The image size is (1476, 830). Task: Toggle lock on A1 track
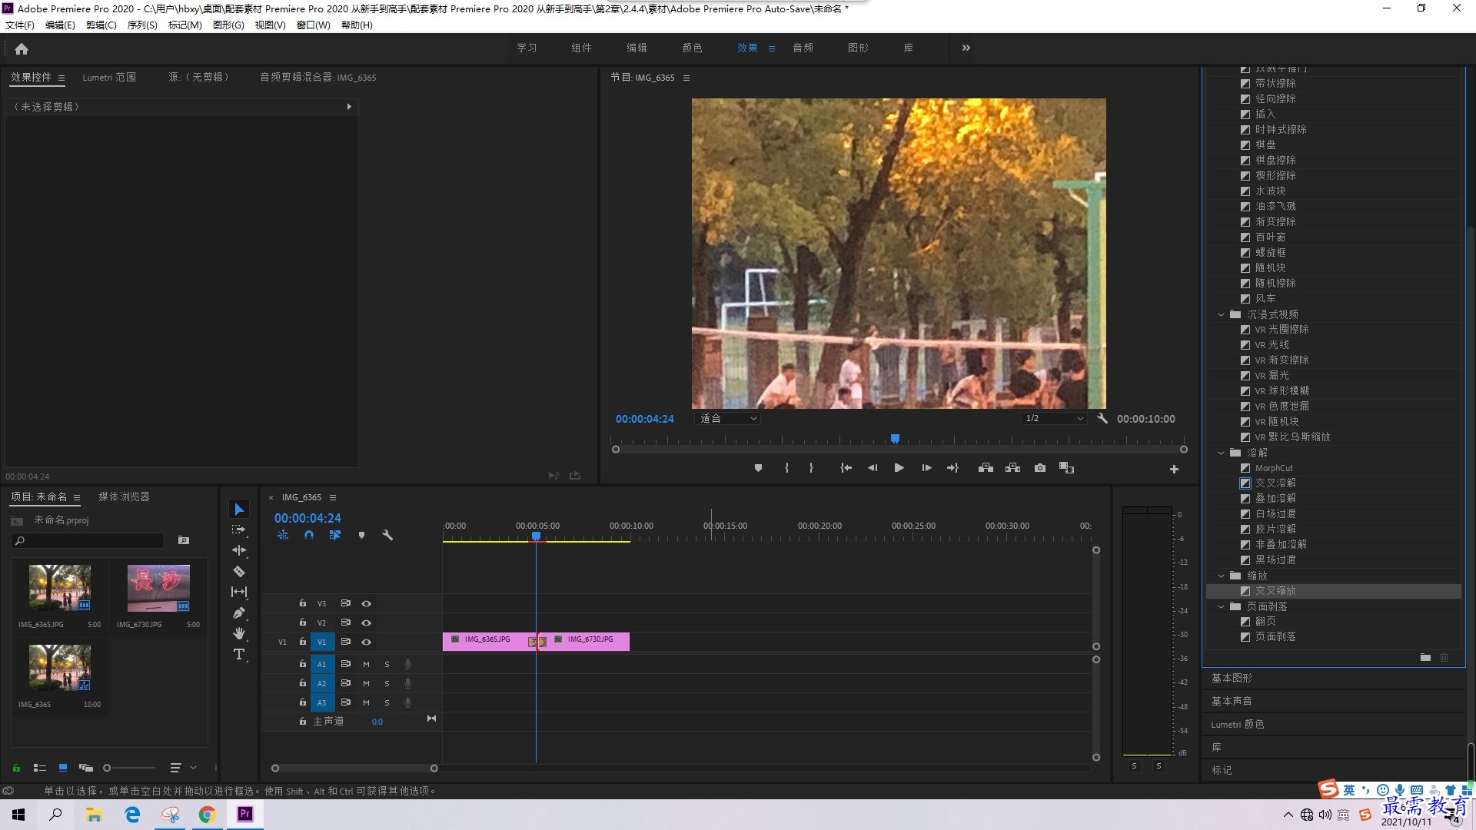[303, 663]
